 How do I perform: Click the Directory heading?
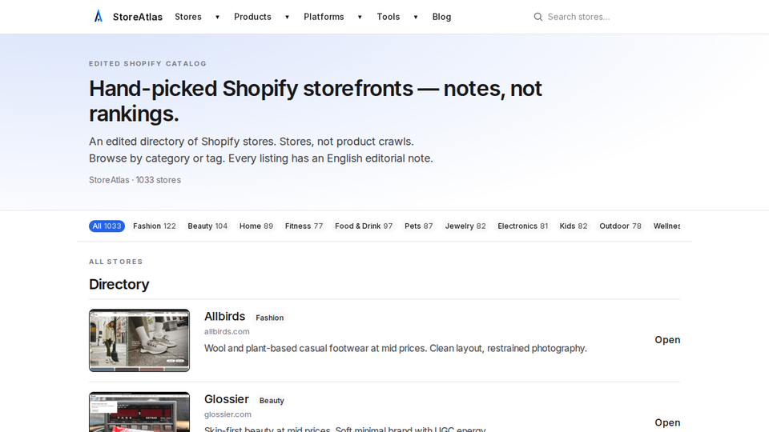point(119,284)
